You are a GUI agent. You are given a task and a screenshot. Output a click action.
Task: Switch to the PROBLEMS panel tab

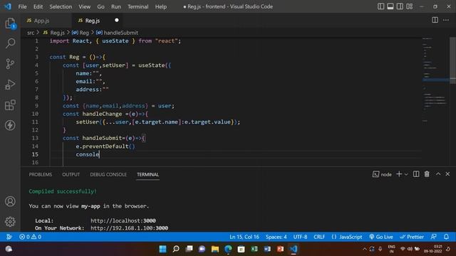(x=41, y=174)
